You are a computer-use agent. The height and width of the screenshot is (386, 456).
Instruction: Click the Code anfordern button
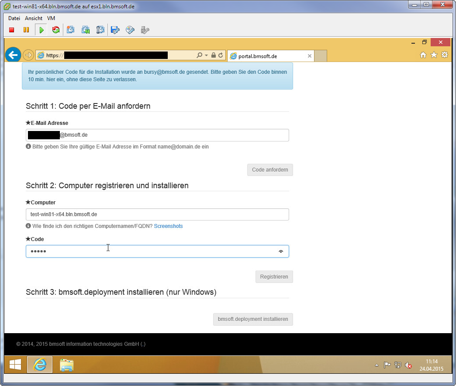pyautogui.click(x=270, y=170)
